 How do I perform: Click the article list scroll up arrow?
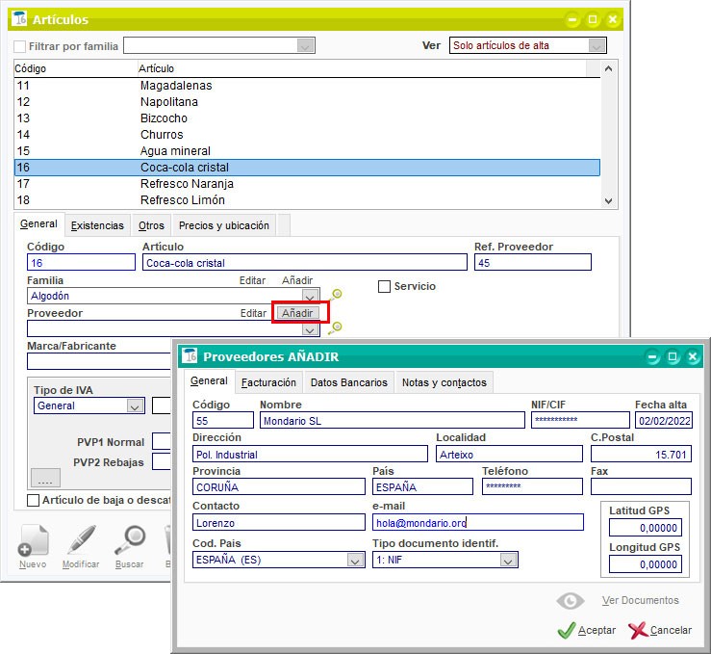click(608, 68)
